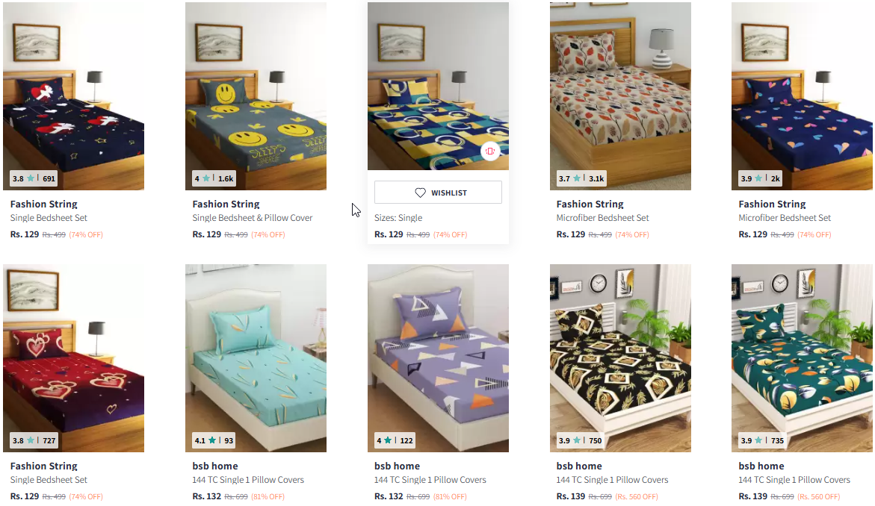875x506 pixels.
Task: Open the green leaf bsb home bedsheet image
Action: [802, 357]
